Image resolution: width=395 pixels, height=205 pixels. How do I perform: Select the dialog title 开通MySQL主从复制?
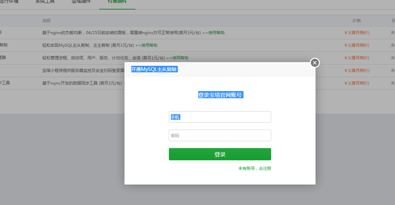click(154, 69)
